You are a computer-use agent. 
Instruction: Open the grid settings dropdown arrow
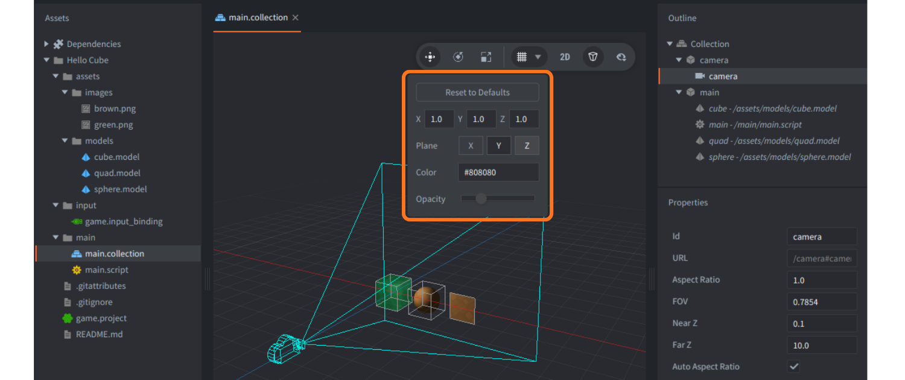click(x=538, y=57)
